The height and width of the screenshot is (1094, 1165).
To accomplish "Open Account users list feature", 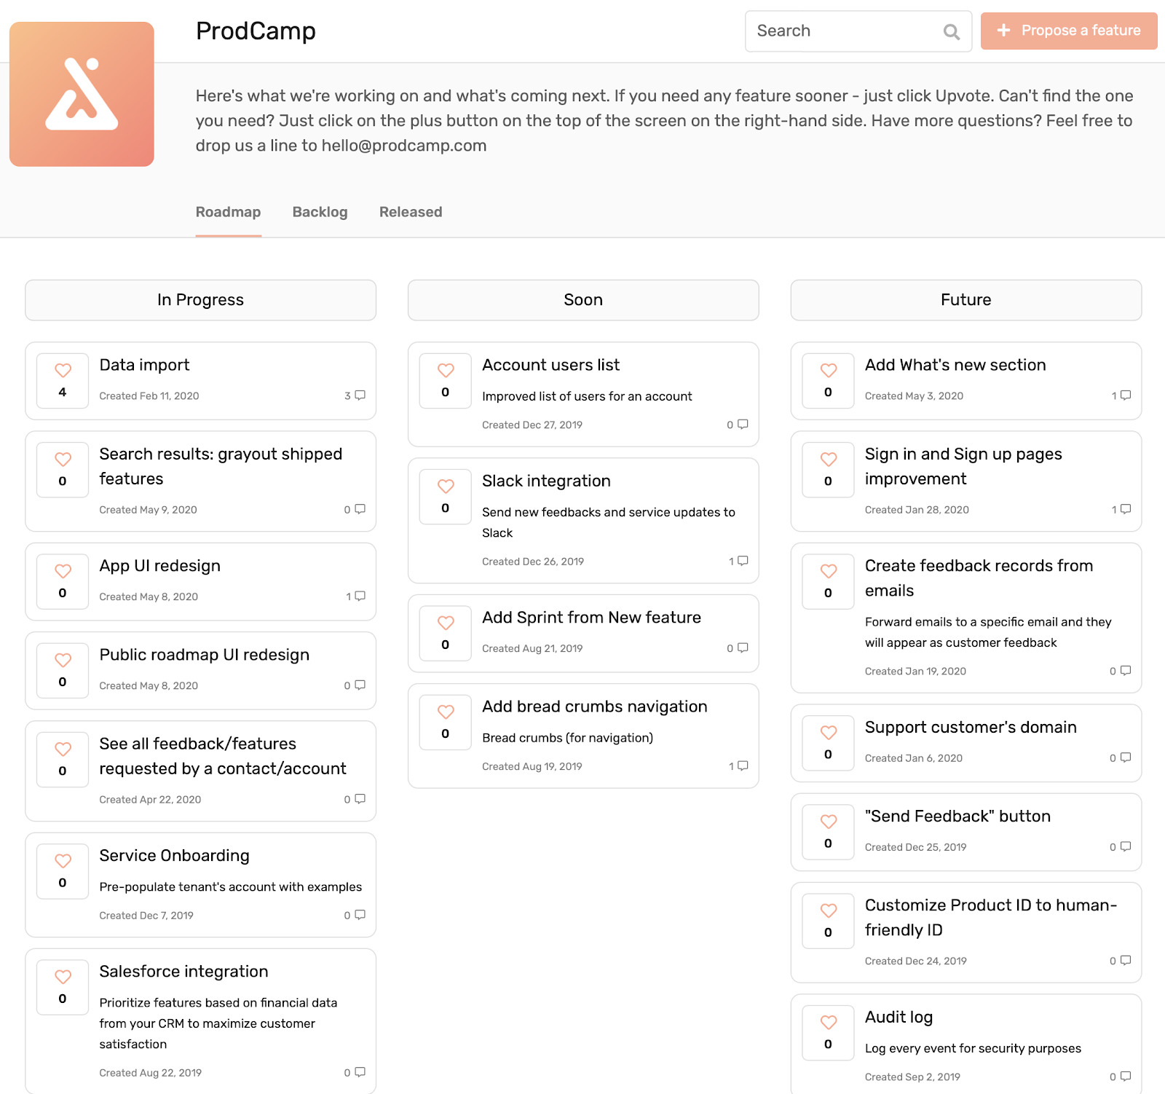I will click(550, 365).
